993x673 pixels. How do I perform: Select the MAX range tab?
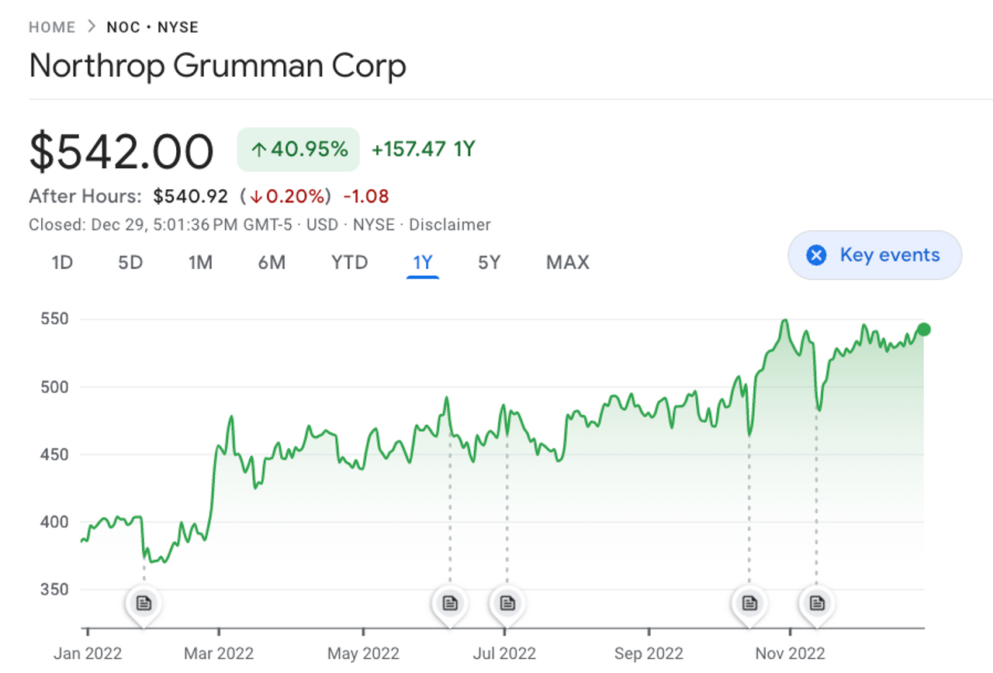(x=568, y=263)
